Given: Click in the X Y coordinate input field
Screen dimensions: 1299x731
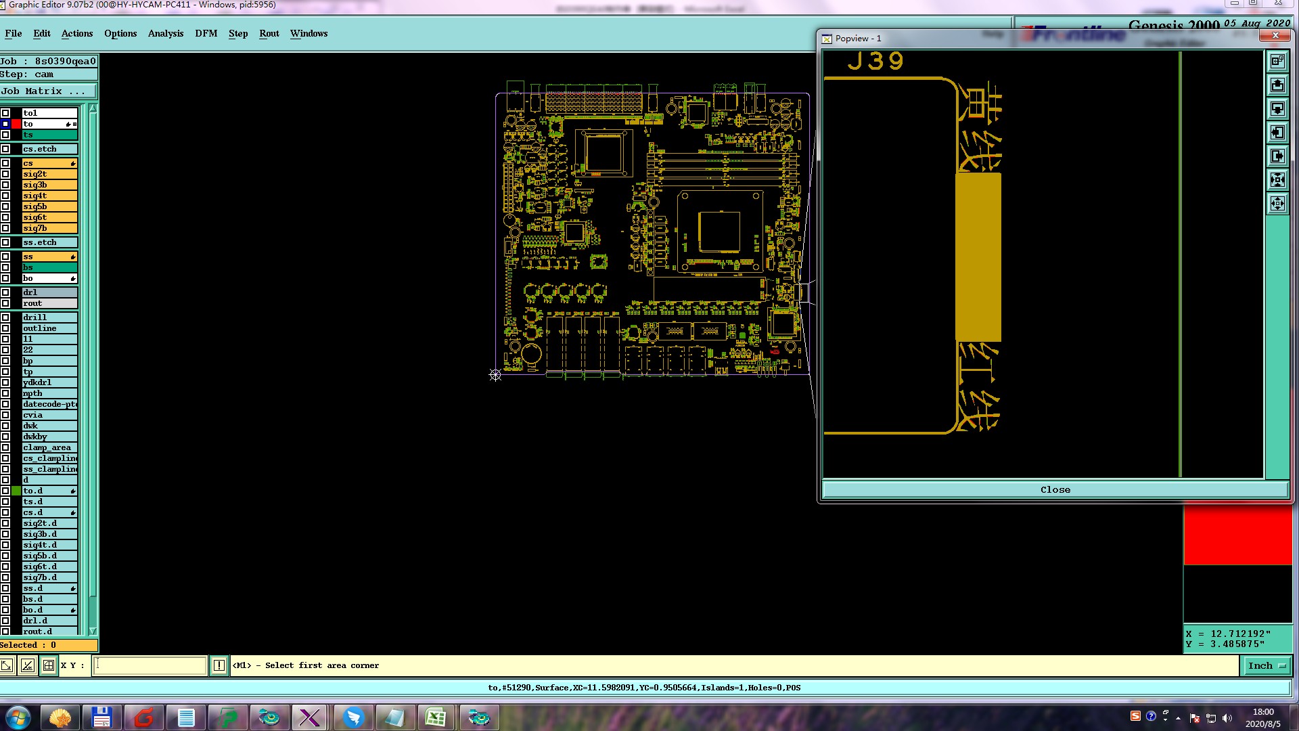Looking at the screenshot, I should pyautogui.click(x=150, y=665).
